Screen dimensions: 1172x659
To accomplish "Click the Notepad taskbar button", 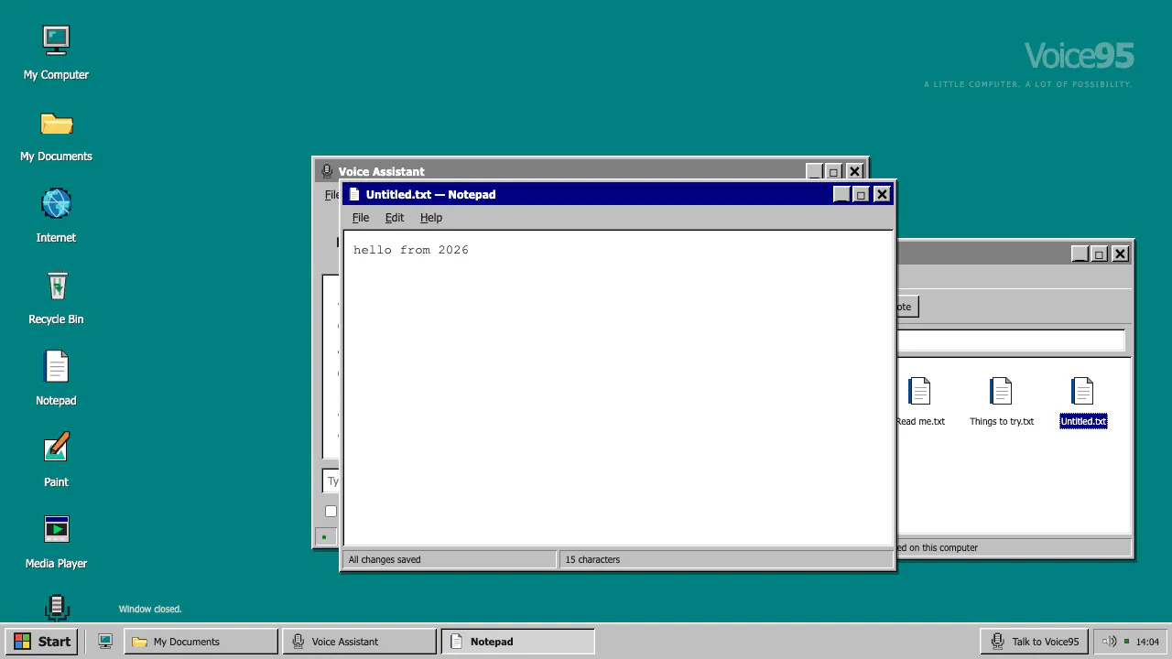I will click(517, 642).
